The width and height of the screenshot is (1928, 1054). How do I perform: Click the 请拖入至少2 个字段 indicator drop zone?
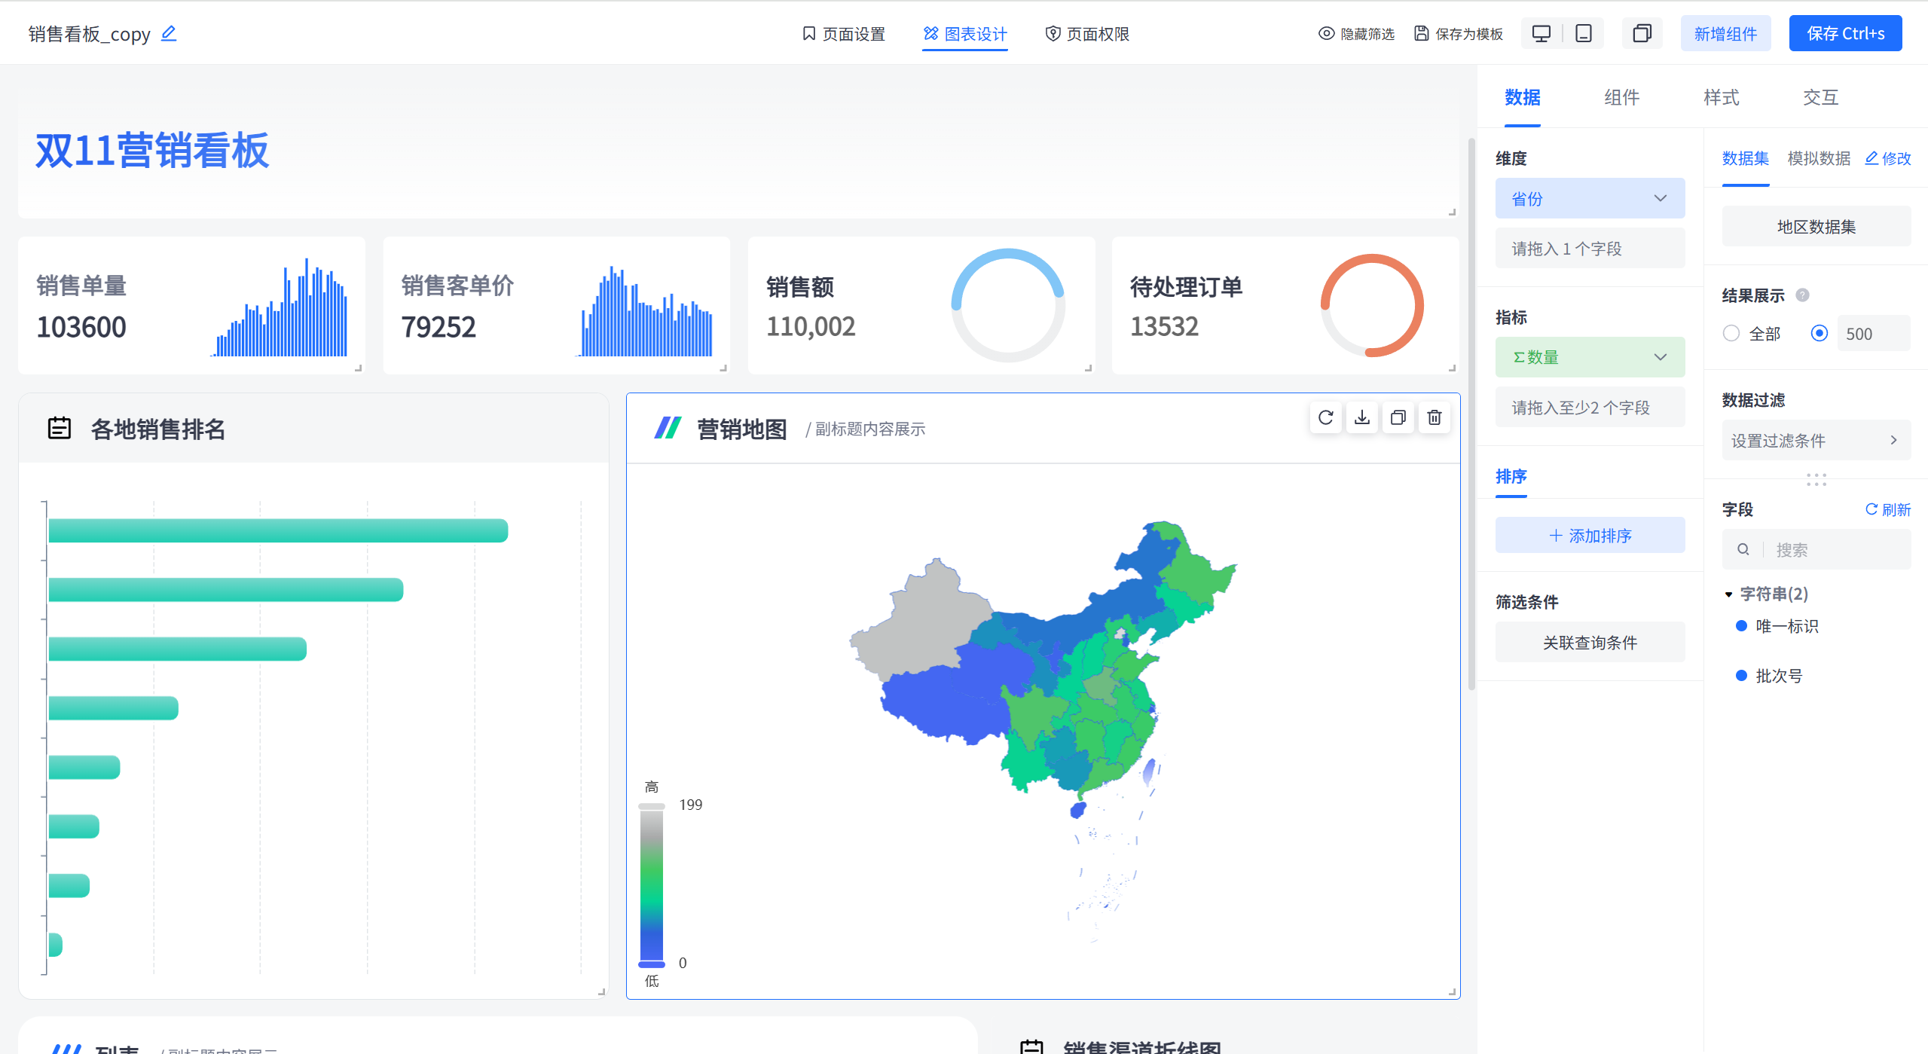pos(1590,407)
